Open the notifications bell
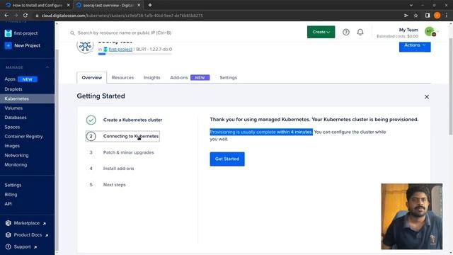This screenshot has width=453, height=255. pos(360,32)
